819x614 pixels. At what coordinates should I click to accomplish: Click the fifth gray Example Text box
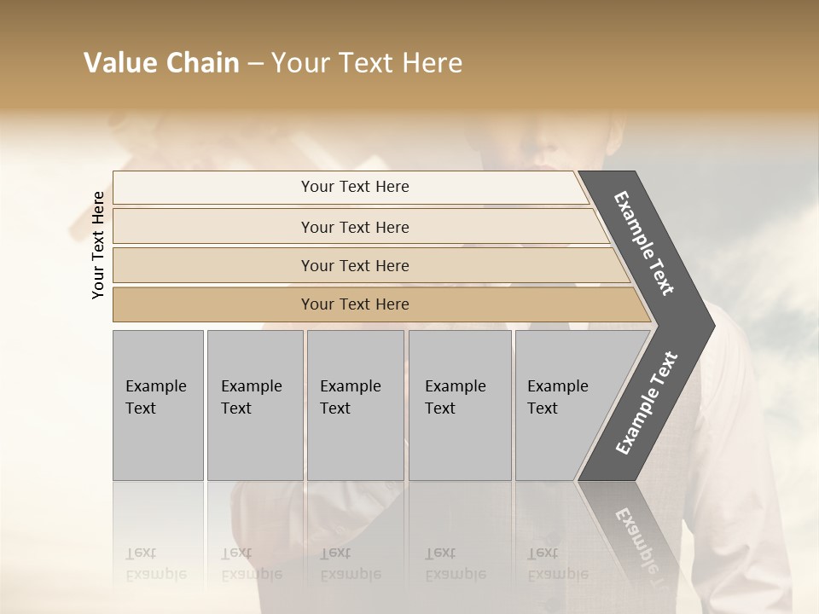point(564,405)
